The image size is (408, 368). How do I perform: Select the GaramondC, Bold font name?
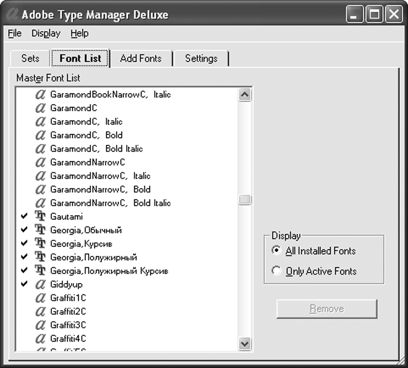(86, 135)
